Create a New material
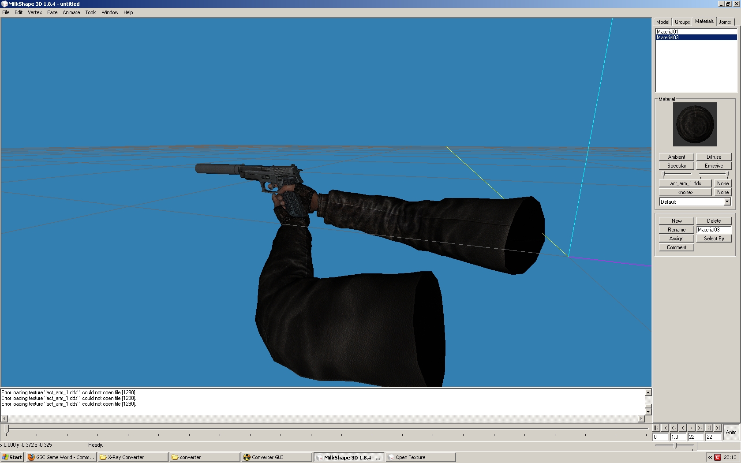 tap(676, 221)
